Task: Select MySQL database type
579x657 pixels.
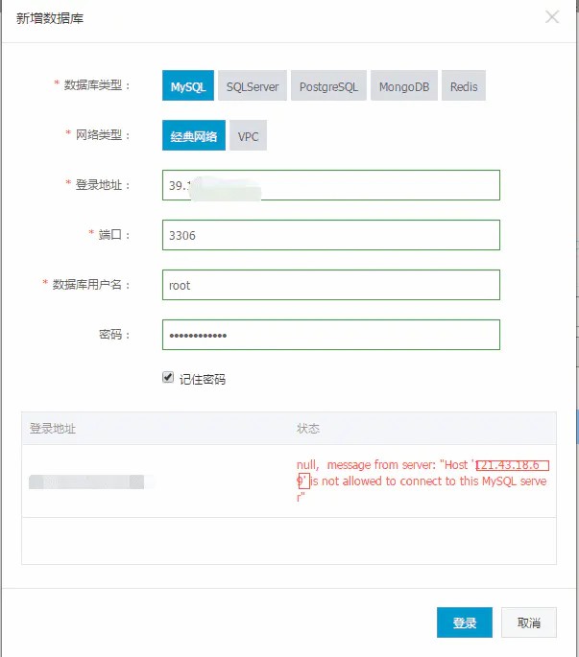Action: click(187, 86)
